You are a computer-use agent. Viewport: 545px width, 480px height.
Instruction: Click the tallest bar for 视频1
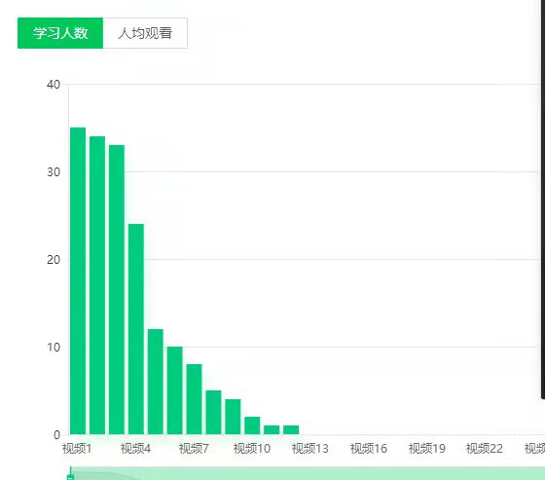point(78,281)
